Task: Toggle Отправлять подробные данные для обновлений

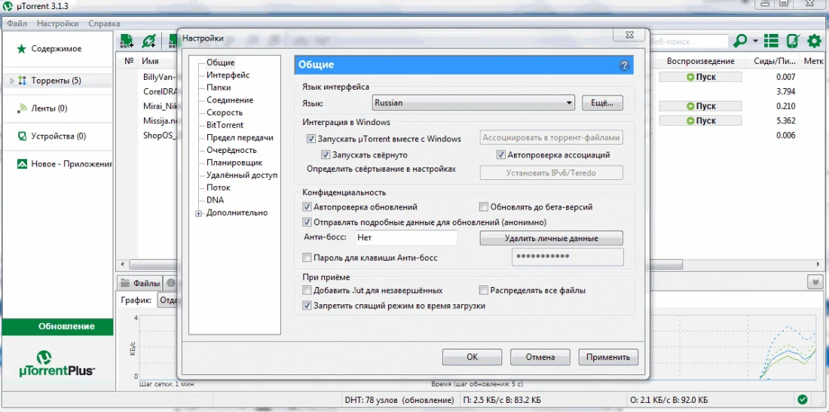Action: pos(307,222)
